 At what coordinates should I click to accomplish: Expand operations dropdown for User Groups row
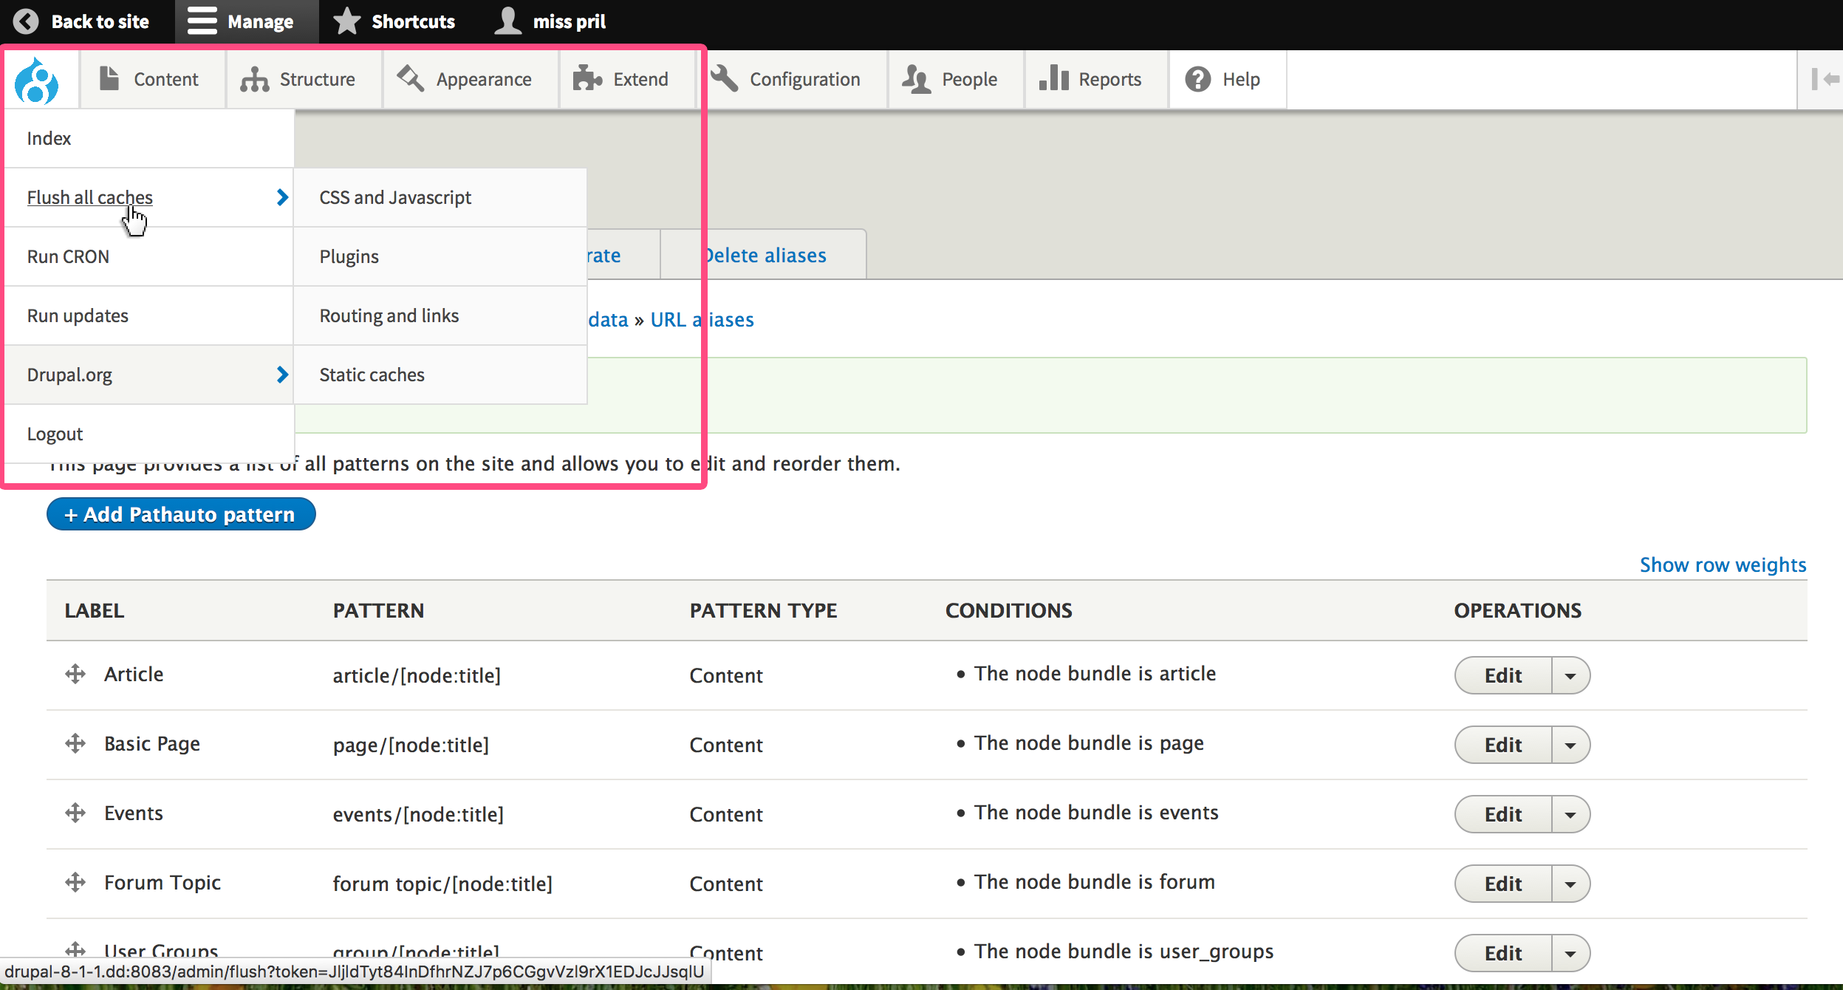[1570, 953]
